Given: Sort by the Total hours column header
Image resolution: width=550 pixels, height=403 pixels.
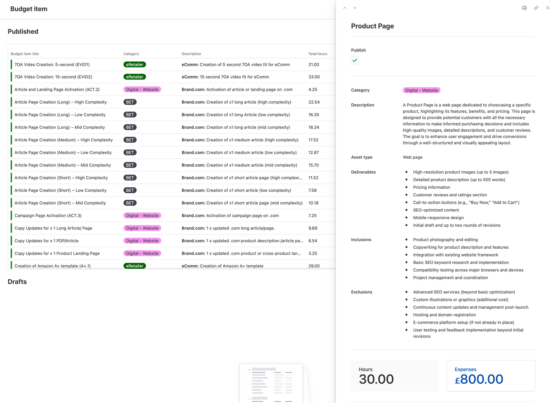Looking at the screenshot, I should pyautogui.click(x=317, y=53).
